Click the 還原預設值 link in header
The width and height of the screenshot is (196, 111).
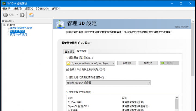pyautogui.click(x=182, y=27)
